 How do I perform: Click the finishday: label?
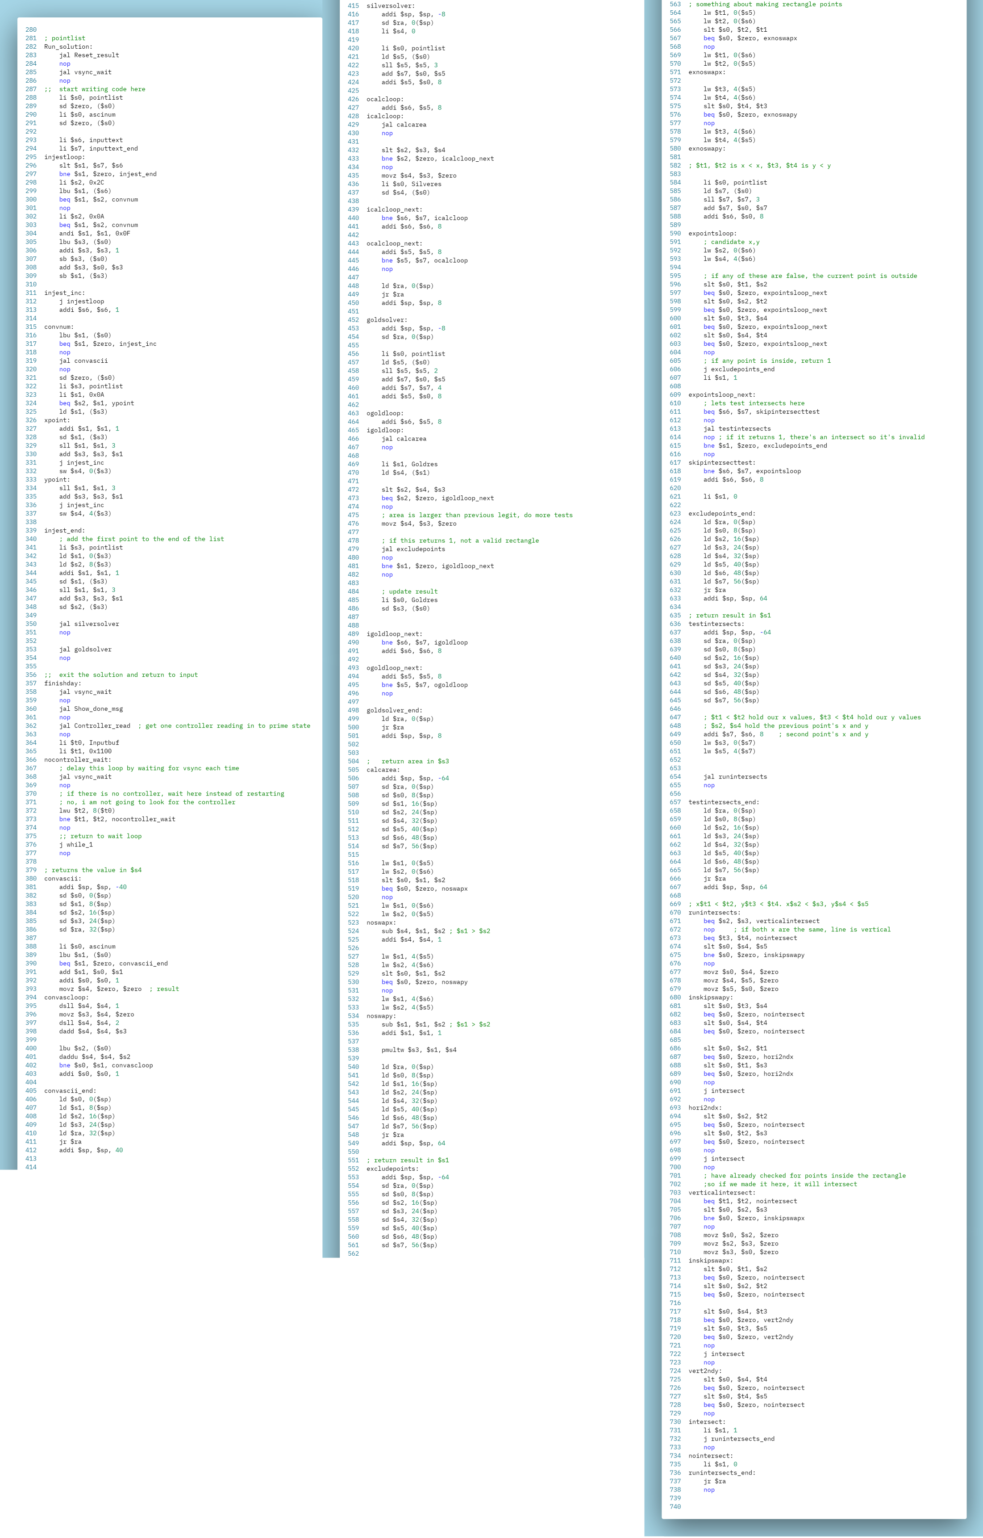coord(62,683)
